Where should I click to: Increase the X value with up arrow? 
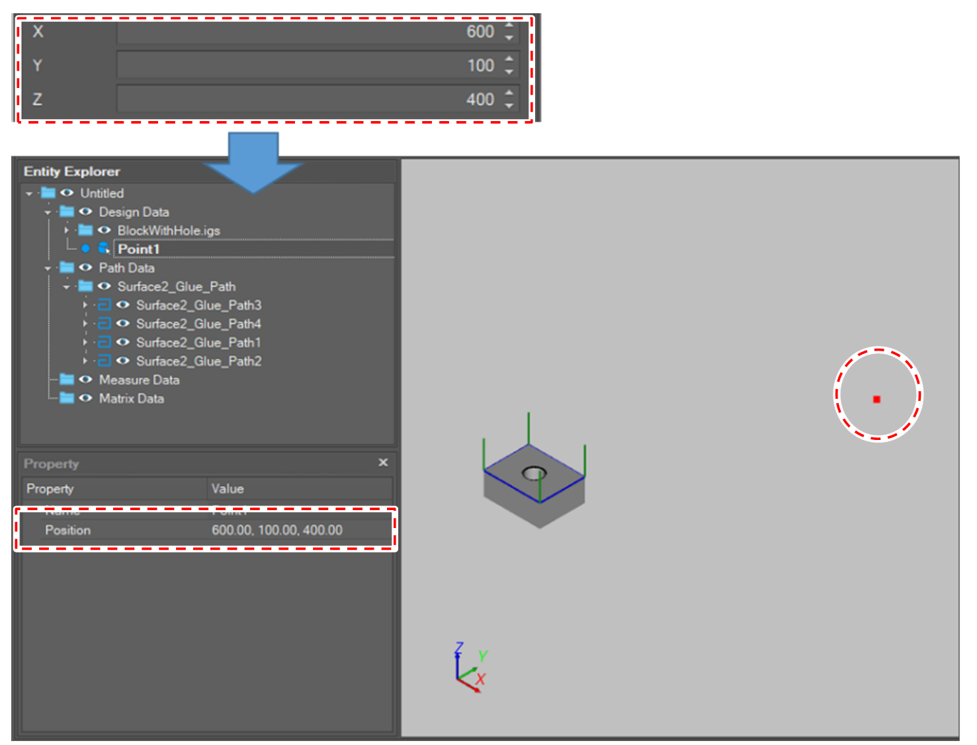(509, 26)
